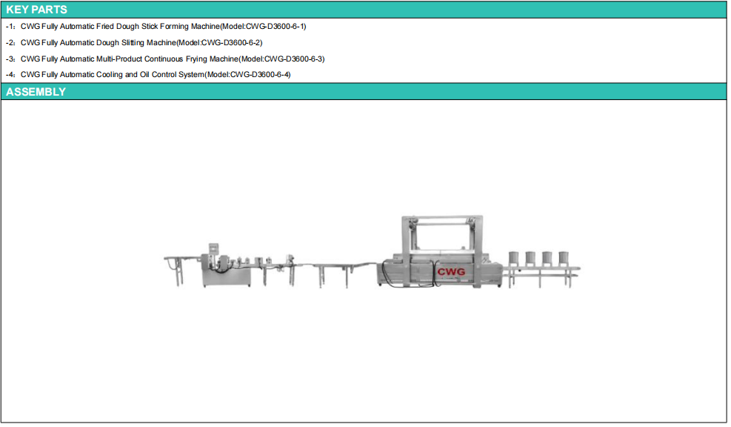Image resolution: width=731 pixels, height=427 pixels.
Task: Click the ASSEMBLY section header
Action: (x=36, y=92)
